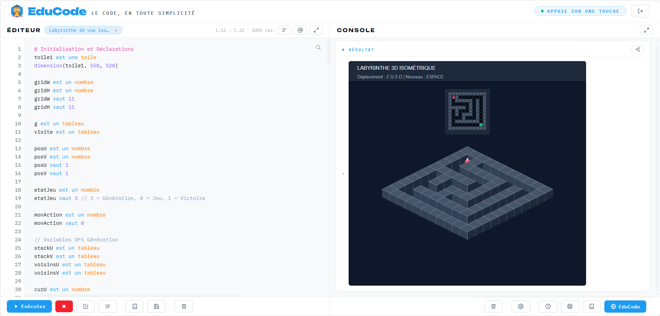The width and height of the screenshot is (660, 316).
Task: Click the 'LE CODE, EN TOUTE SIMPLICITÉ' tagline
Action: coord(143,13)
